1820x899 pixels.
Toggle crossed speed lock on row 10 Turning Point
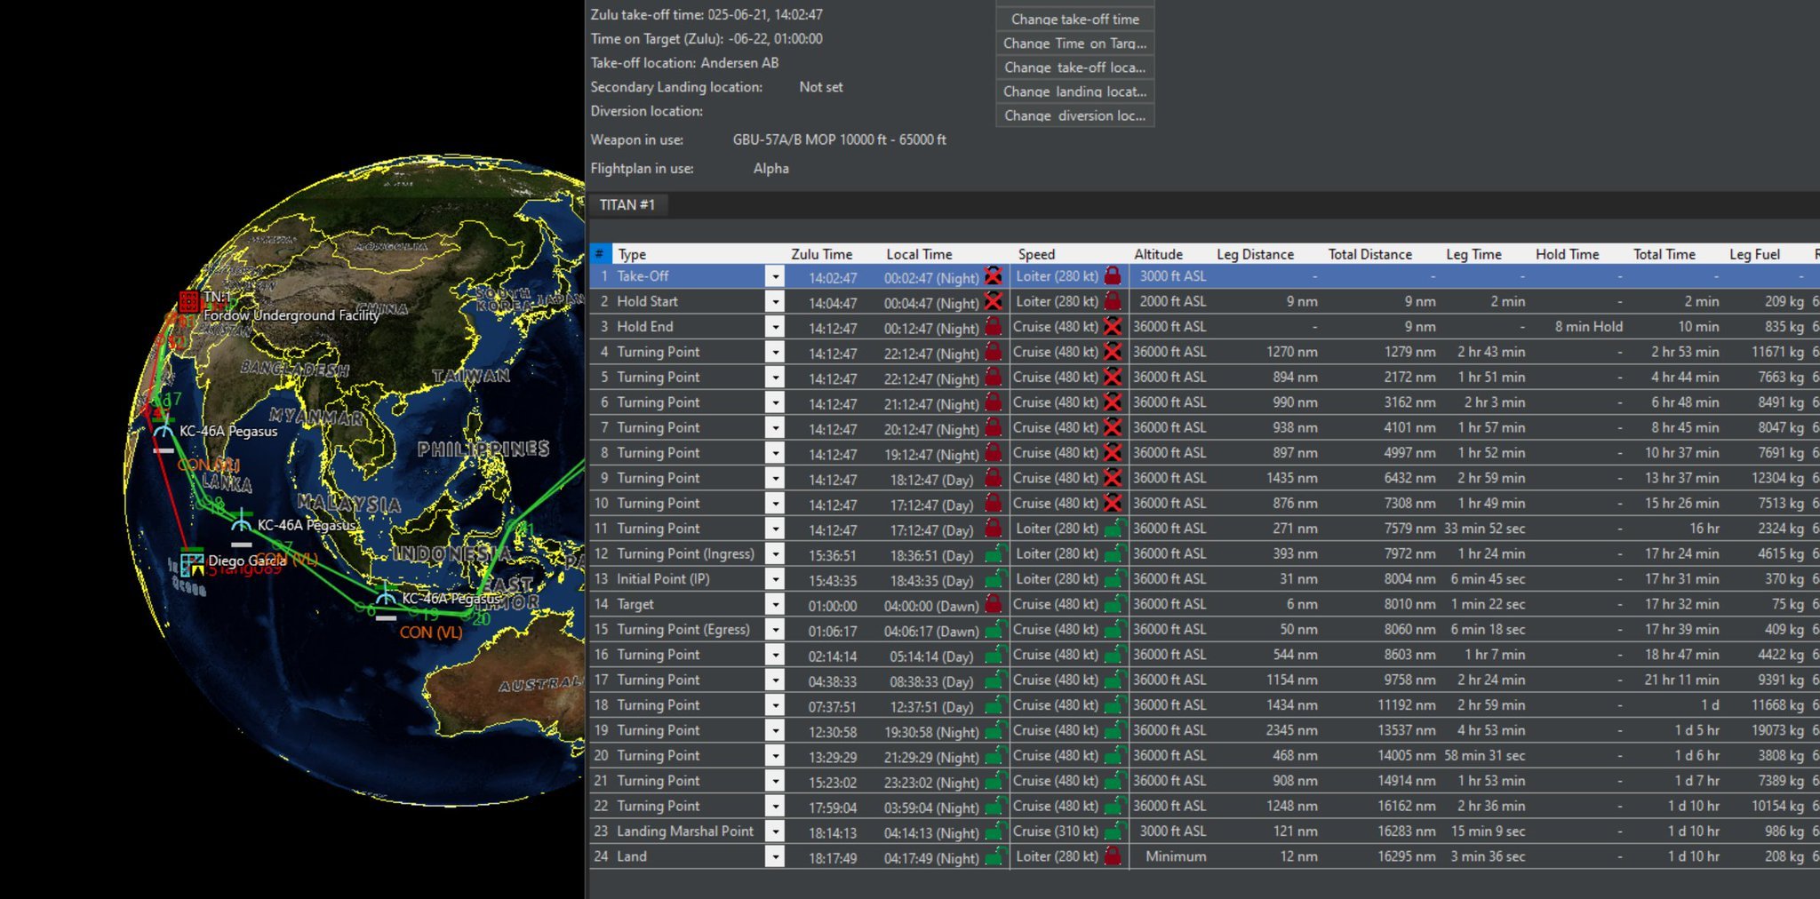point(1113,503)
